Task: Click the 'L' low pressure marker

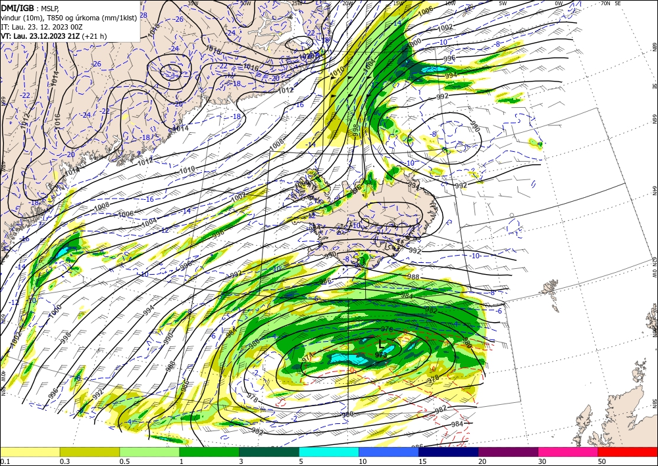Action: [x=381, y=344]
